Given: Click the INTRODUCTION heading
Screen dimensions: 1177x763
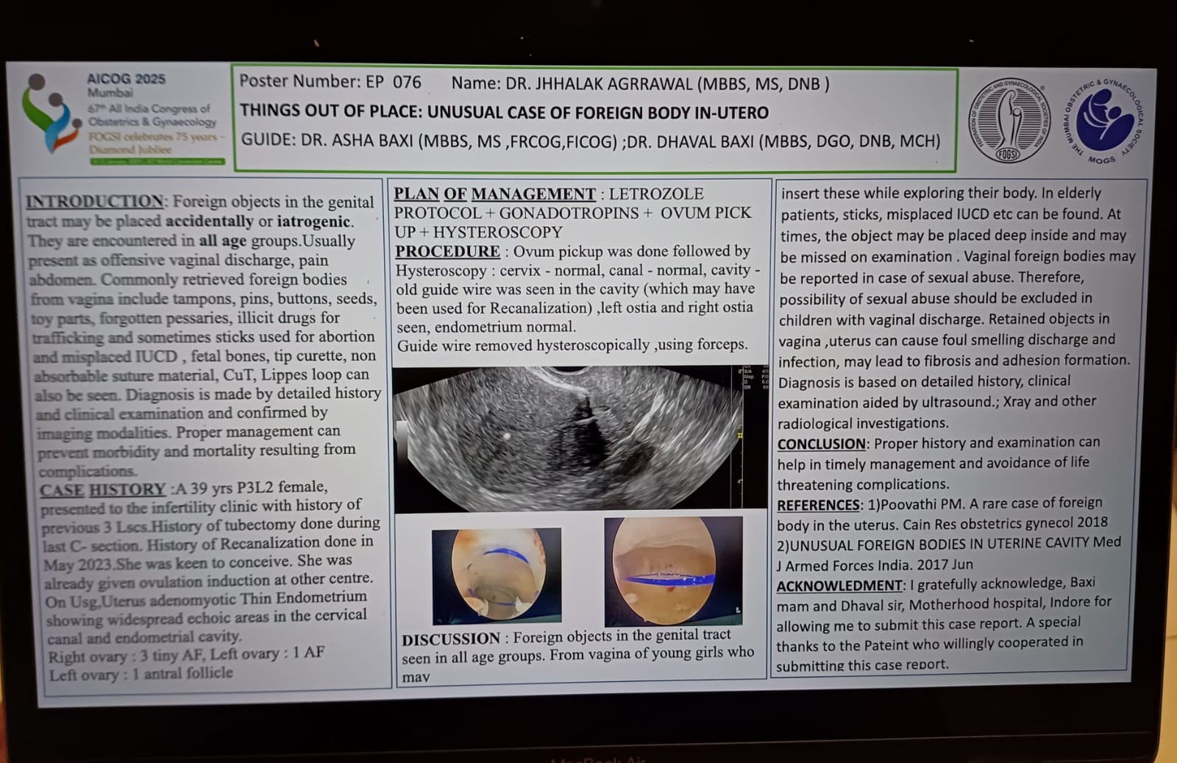Looking at the screenshot, I should (95, 202).
